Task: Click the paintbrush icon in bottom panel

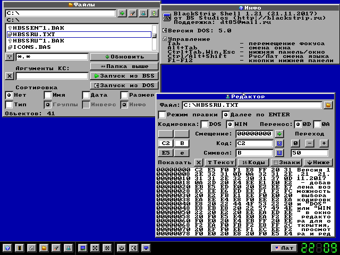Action: tap(56, 248)
